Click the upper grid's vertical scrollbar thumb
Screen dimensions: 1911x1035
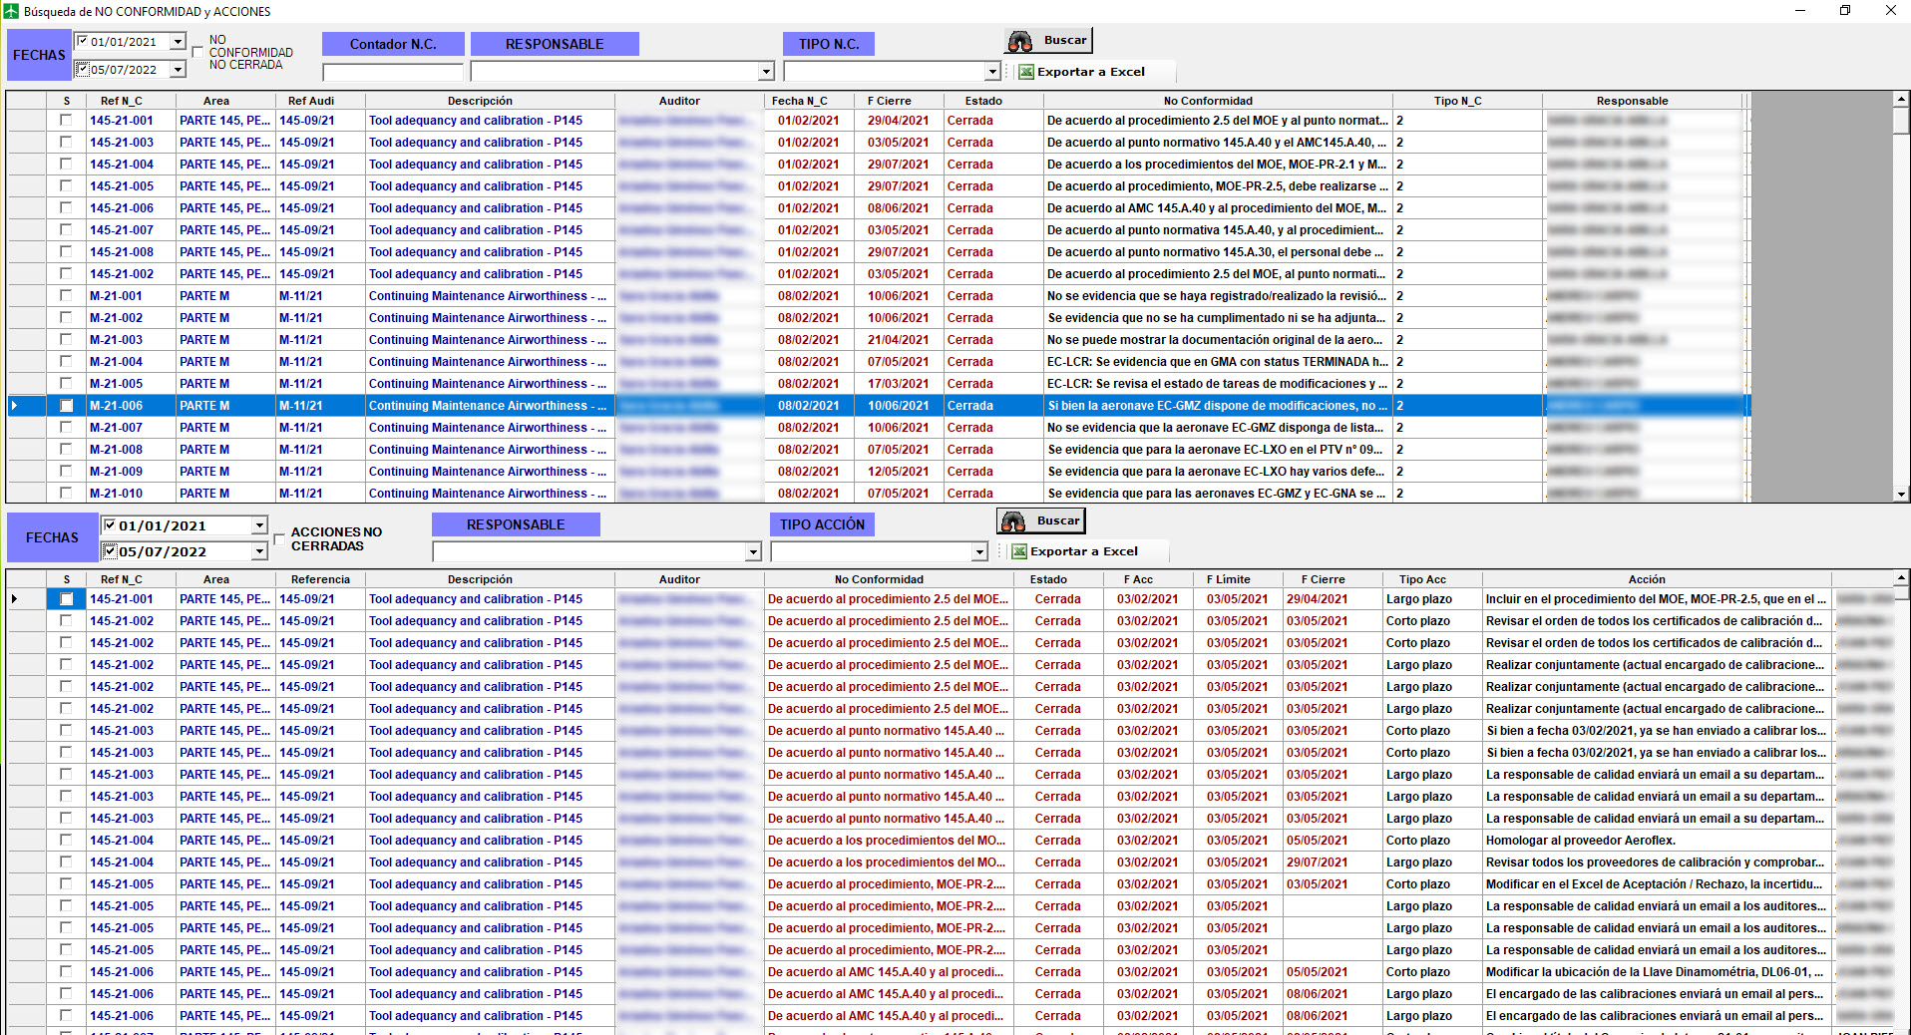pyautogui.click(x=1901, y=121)
